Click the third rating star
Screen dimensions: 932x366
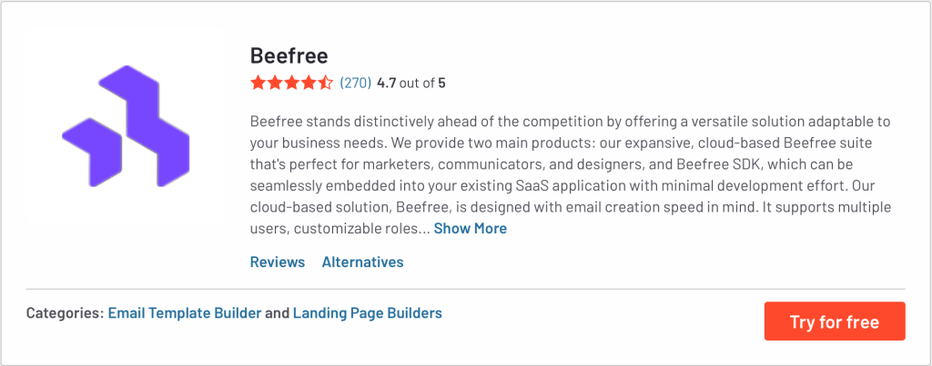point(291,83)
